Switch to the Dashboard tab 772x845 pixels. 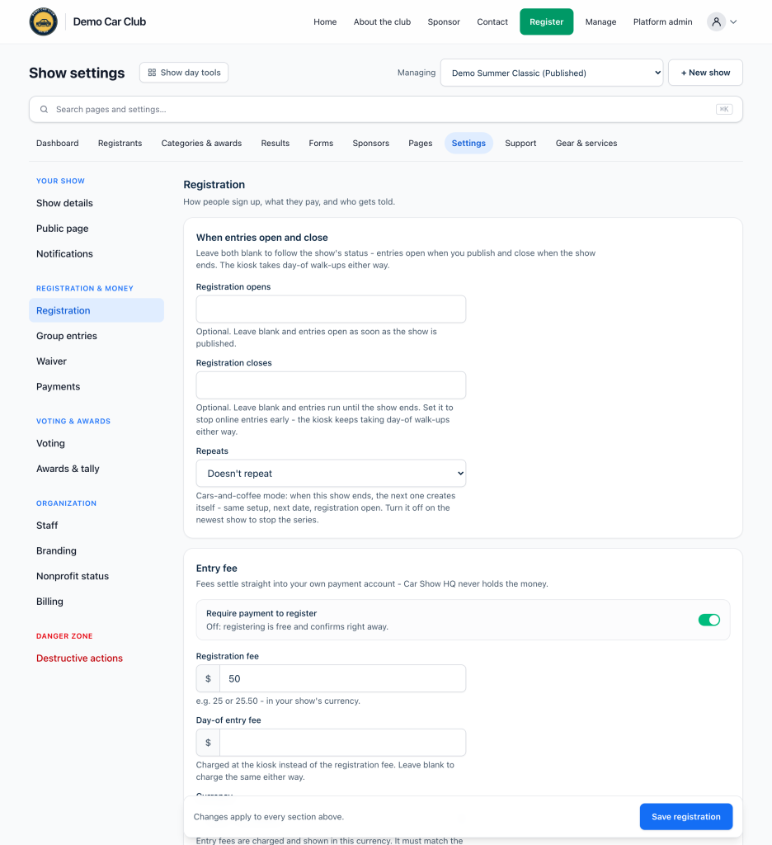tap(57, 143)
